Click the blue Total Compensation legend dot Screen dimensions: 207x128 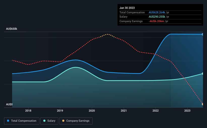tap(8, 121)
